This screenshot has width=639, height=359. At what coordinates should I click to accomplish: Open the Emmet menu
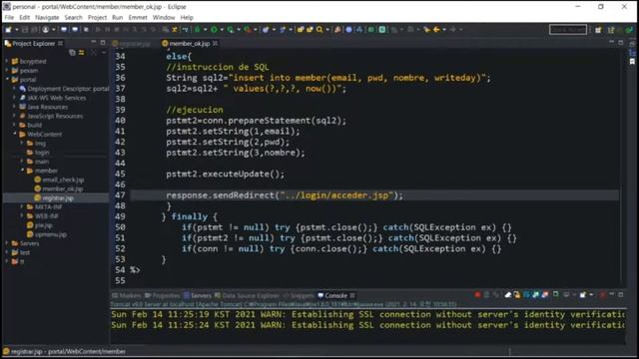(x=138, y=18)
